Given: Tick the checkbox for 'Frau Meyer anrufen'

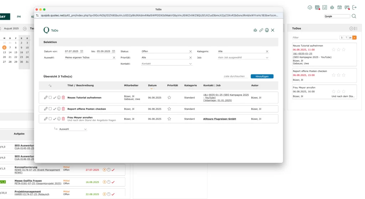Looking at the screenshot, I should pyautogui.click(x=50, y=119).
